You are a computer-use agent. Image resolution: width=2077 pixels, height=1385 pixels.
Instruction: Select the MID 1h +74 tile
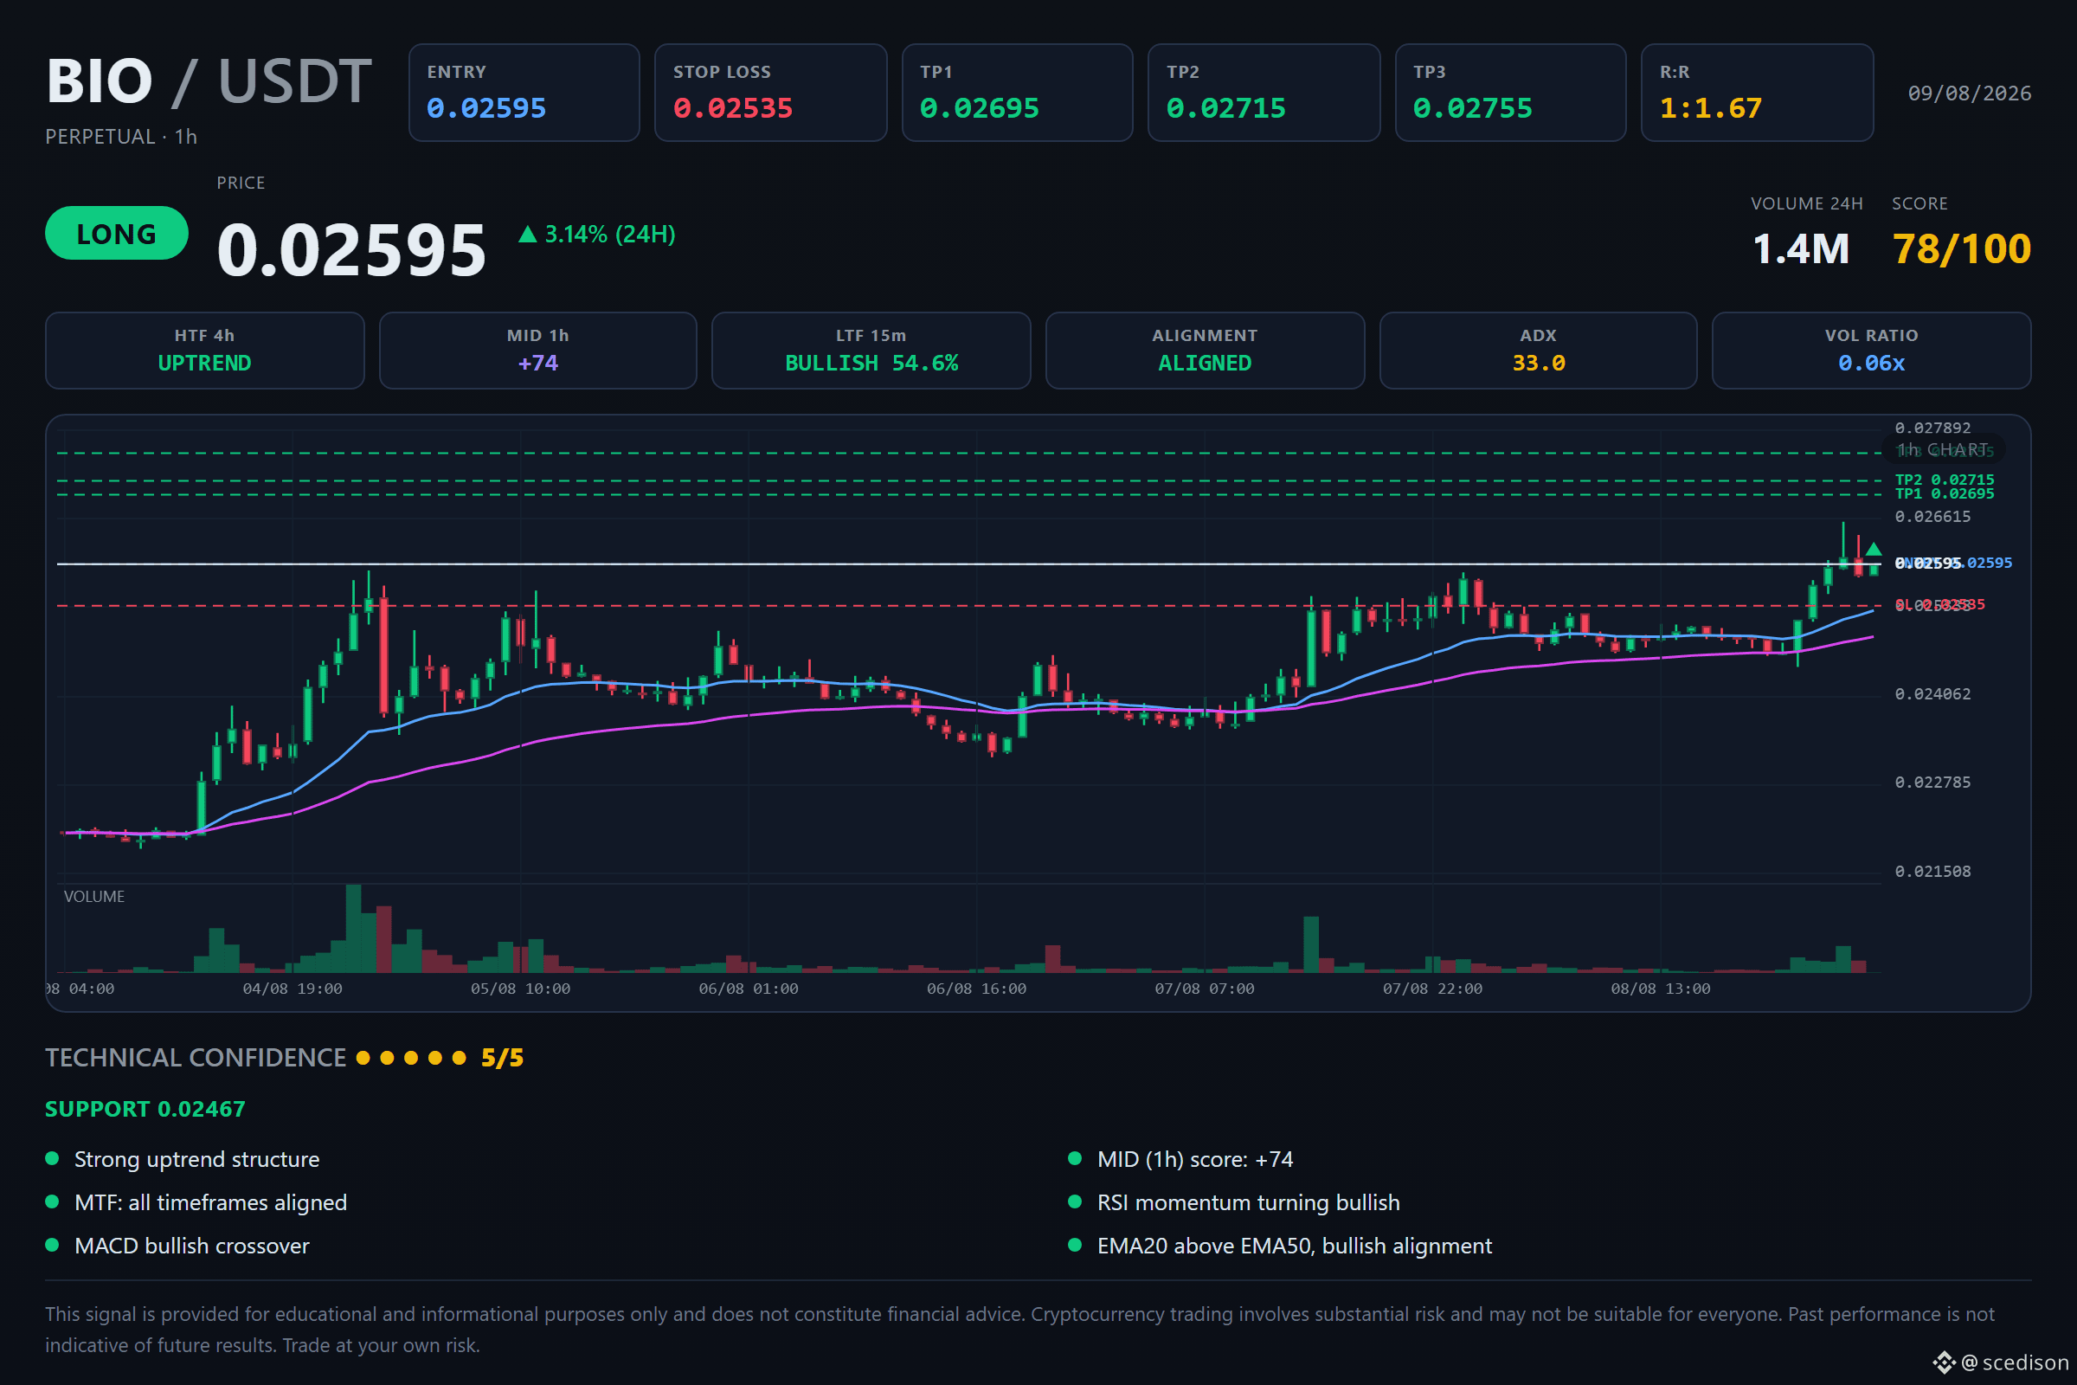click(537, 351)
